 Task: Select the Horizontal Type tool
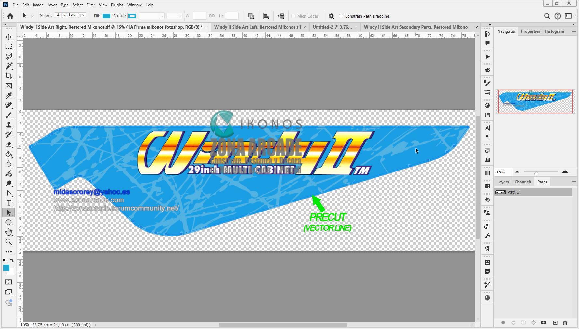pos(9,203)
